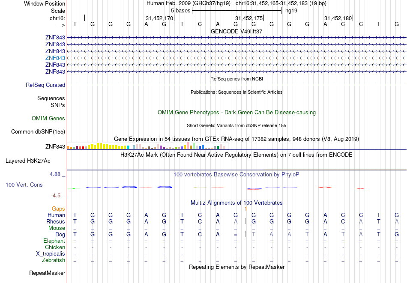Click 'Multiz Alignments of 100 Vertebrates' title
407x283 pixels.
coord(236,203)
